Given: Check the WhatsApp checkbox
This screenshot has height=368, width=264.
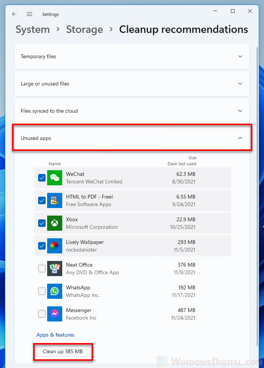Looking at the screenshot, I should 42,291.
